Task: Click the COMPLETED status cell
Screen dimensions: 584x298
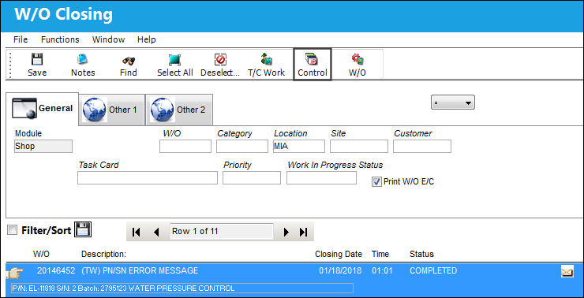Action: click(433, 271)
